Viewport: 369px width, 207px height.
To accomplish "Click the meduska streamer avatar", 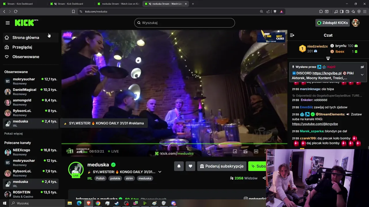I will 76,169.
